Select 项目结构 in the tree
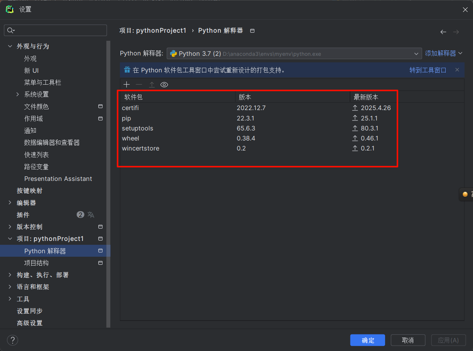The image size is (473, 351). (x=36, y=263)
